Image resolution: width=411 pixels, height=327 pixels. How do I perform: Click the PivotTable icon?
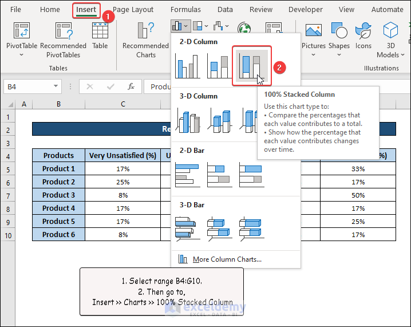pos(22,31)
